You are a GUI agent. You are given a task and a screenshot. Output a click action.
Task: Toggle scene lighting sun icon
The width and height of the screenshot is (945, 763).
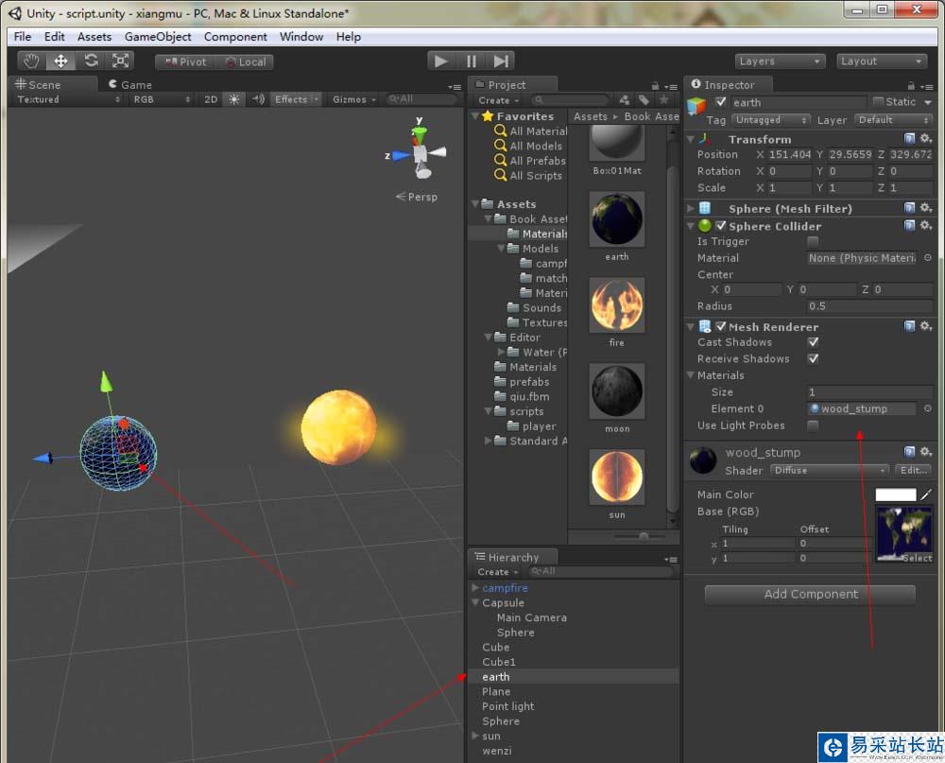(233, 99)
